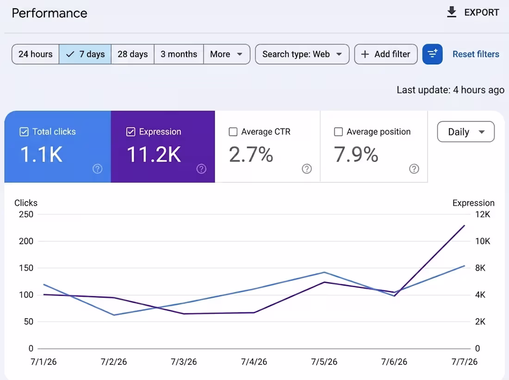
Task: Switch to the 28 days range
Action: (x=132, y=54)
